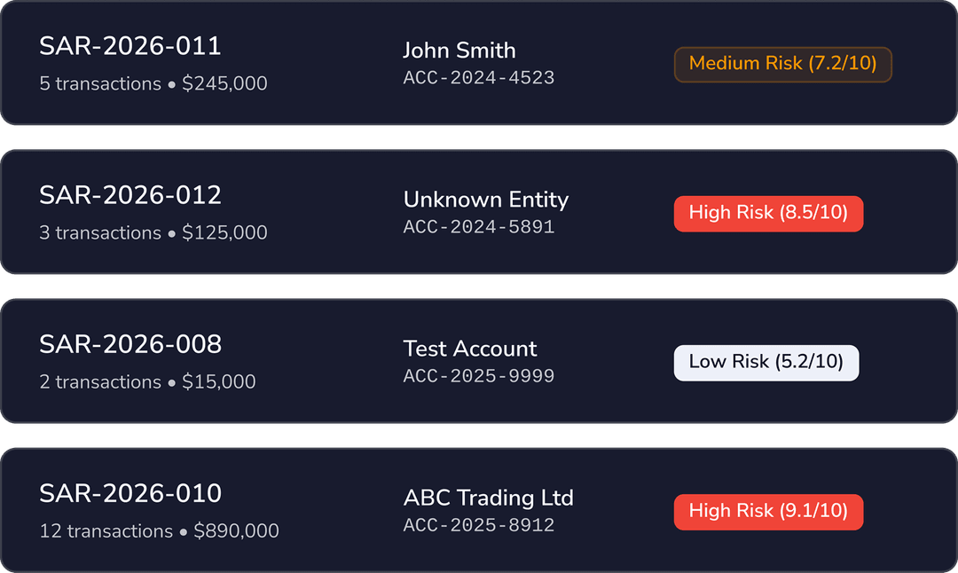Click the Medium Risk (7.2/10) badge
Screen dimensions: 958x573
782,64
